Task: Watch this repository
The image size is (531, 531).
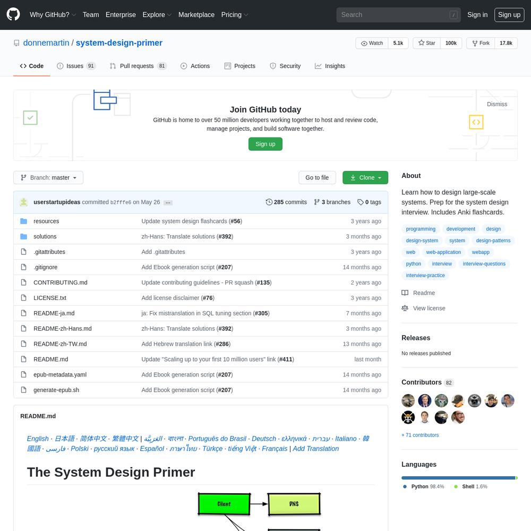Action: 372,43
